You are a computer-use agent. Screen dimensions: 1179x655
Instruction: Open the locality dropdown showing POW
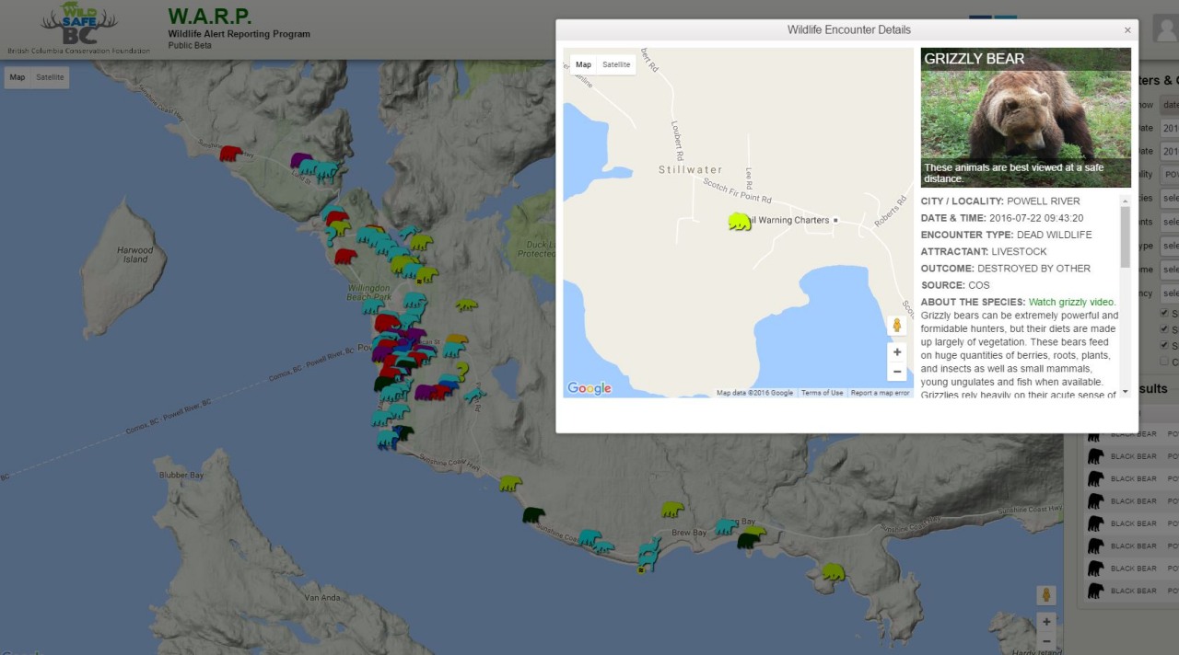coord(1170,174)
